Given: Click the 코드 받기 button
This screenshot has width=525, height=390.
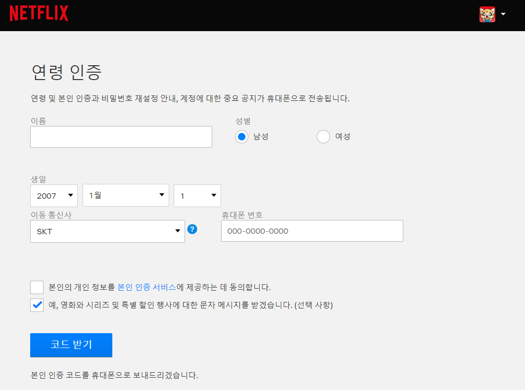Looking at the screenshot, I should pyautogui.click(x=71, y=345).
